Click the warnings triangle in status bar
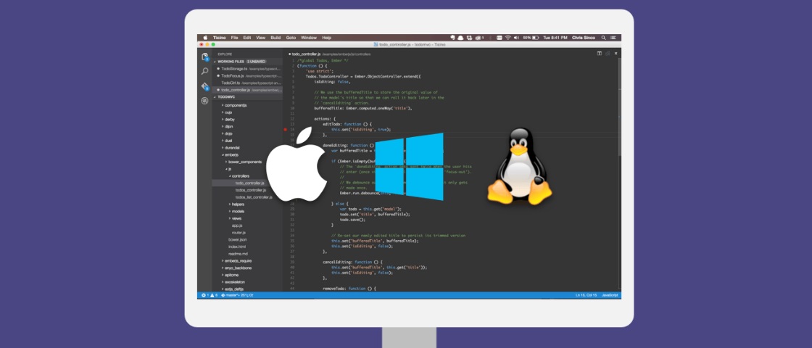812x348 pixels. 212,295
